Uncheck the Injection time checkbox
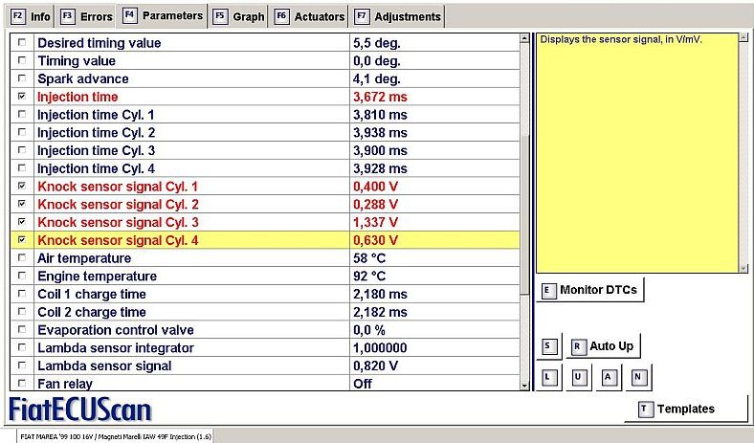The height and width of the screenshot is (443, 754). (x=22, y=97)
